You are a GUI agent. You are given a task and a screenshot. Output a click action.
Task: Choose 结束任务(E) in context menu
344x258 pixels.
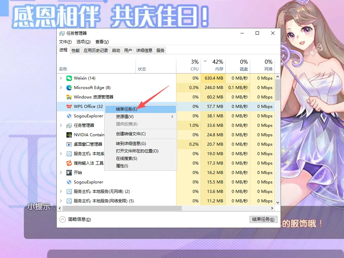(x=141, y=109)
